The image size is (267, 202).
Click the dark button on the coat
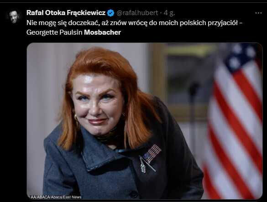coord(134,194)
